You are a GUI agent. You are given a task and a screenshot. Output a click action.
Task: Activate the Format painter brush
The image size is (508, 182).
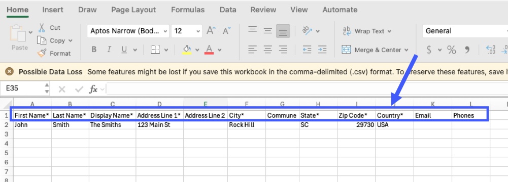(x=42, y=53)
